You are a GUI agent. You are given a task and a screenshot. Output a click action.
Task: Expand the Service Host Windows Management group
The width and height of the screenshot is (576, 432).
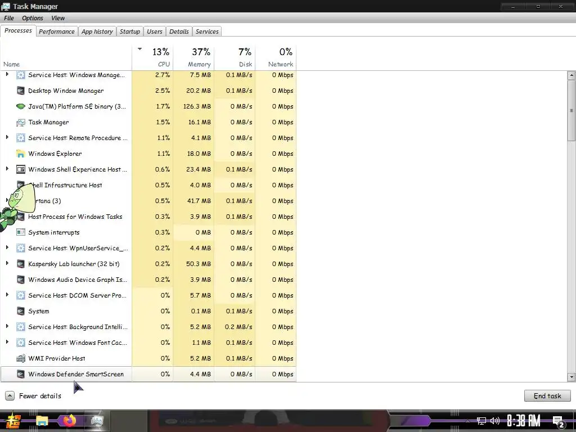(7, 75)
